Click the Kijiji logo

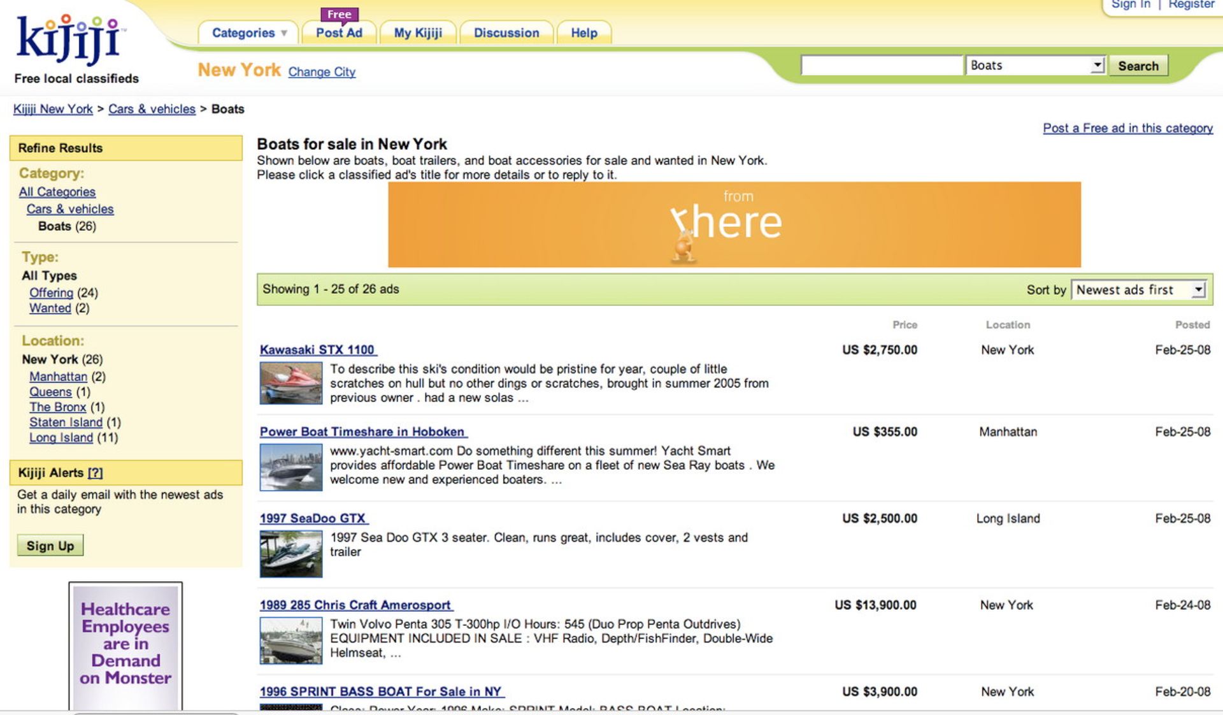[x=69, y=40]
